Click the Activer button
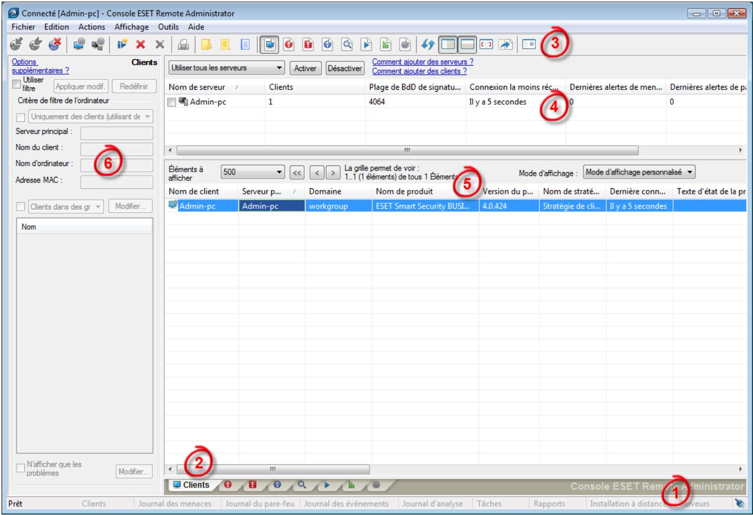 pyautogui.click(x=305, y=68)
